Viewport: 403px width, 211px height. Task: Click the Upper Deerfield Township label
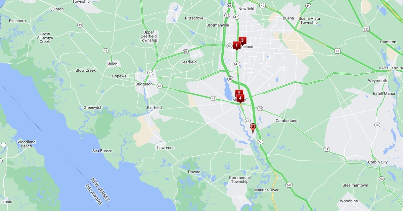click(148, 36)
